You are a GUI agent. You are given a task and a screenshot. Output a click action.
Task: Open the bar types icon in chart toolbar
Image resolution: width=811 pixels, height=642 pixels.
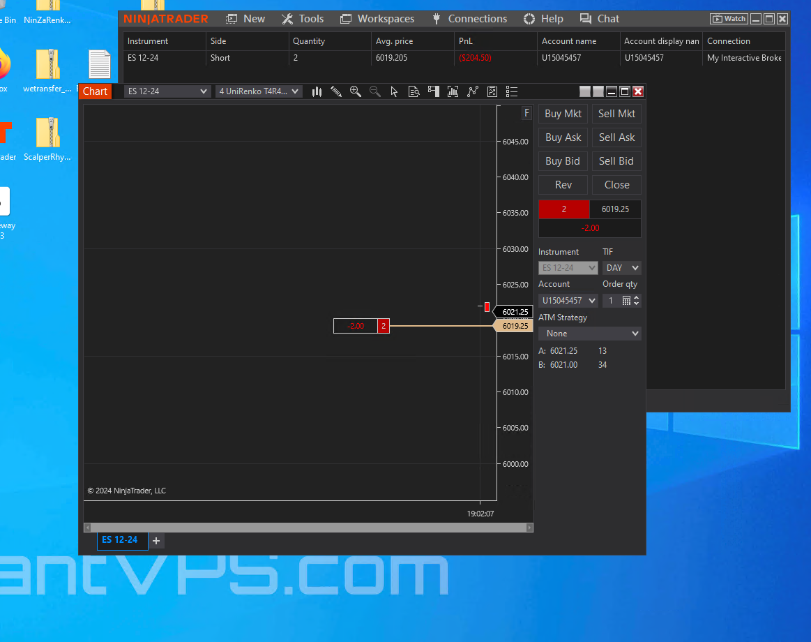click(317, 91)
